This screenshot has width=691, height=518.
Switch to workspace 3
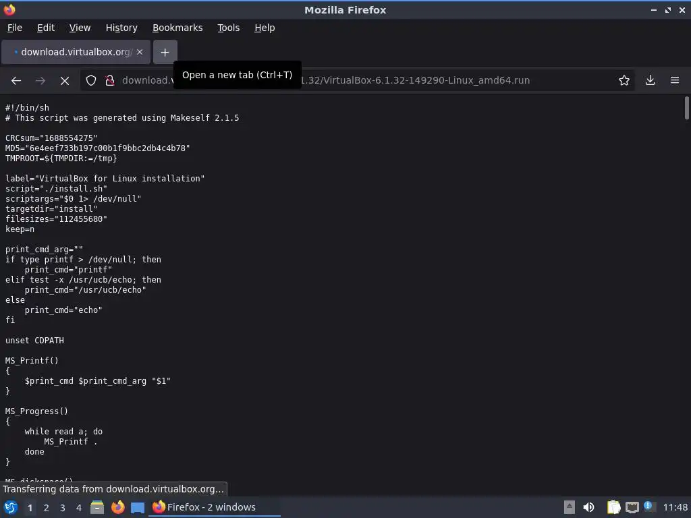(x=63, y=508)
